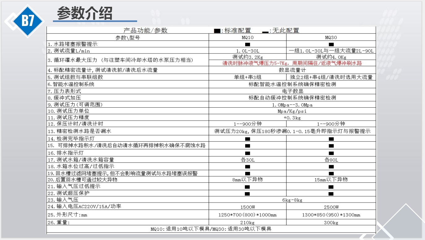
Task: Click MQ10 black square for 水路堵塞报警提示
Action: 247,44
